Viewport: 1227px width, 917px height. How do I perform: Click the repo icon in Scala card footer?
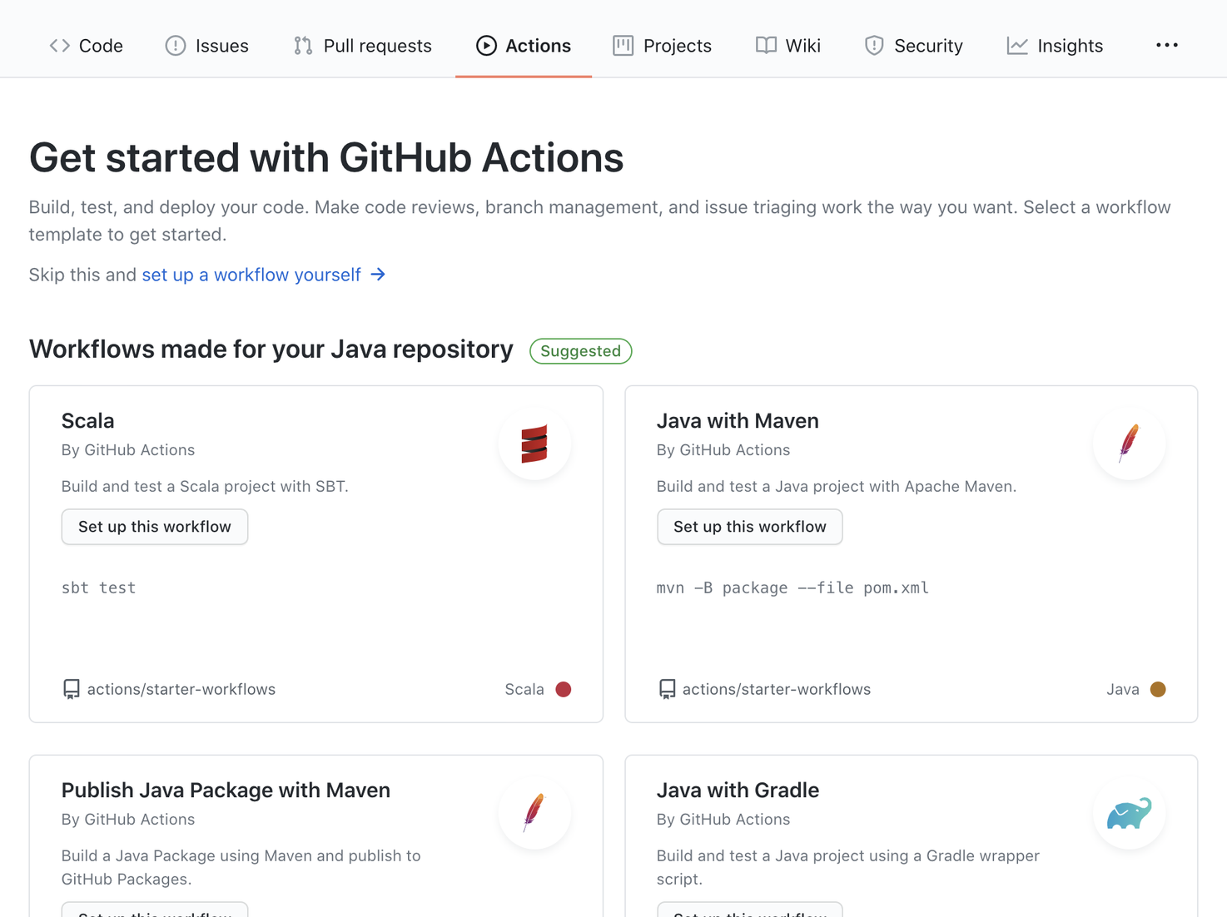coord(72,689)
